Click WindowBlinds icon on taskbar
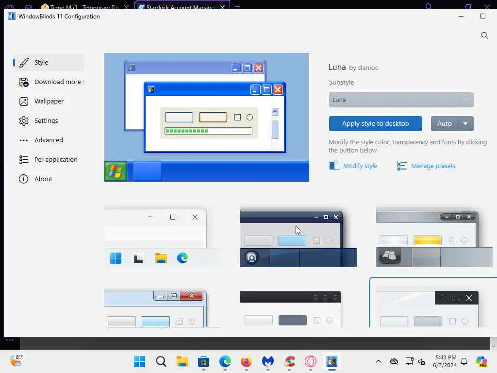 [332, 361]
